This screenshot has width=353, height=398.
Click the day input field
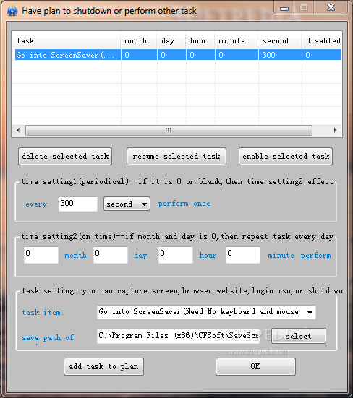click(x=110, y=255)
